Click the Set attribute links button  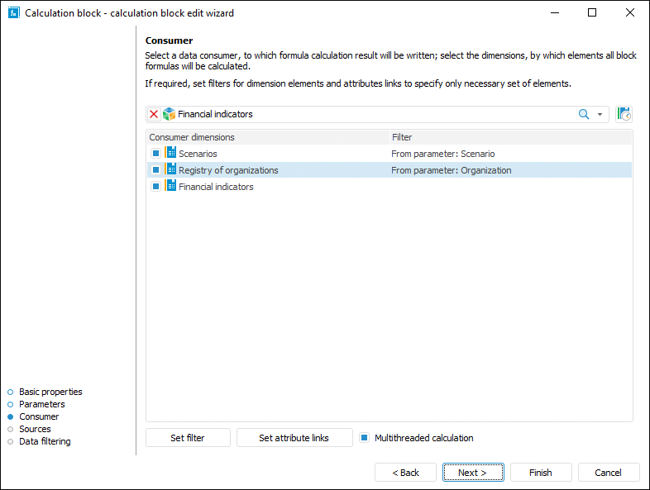(294, 438)
